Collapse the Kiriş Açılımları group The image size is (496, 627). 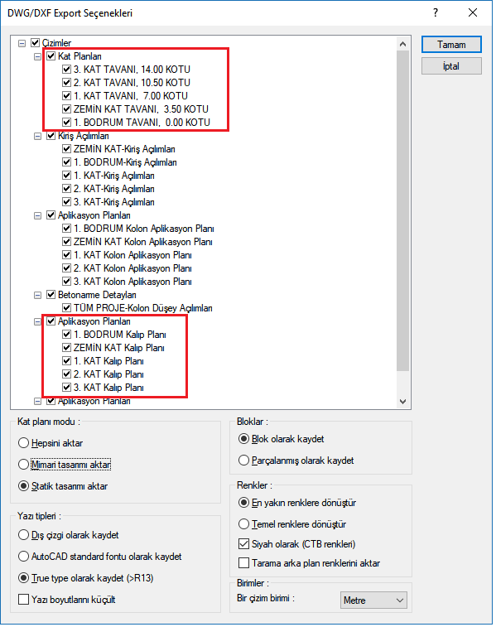pos(37,136)
